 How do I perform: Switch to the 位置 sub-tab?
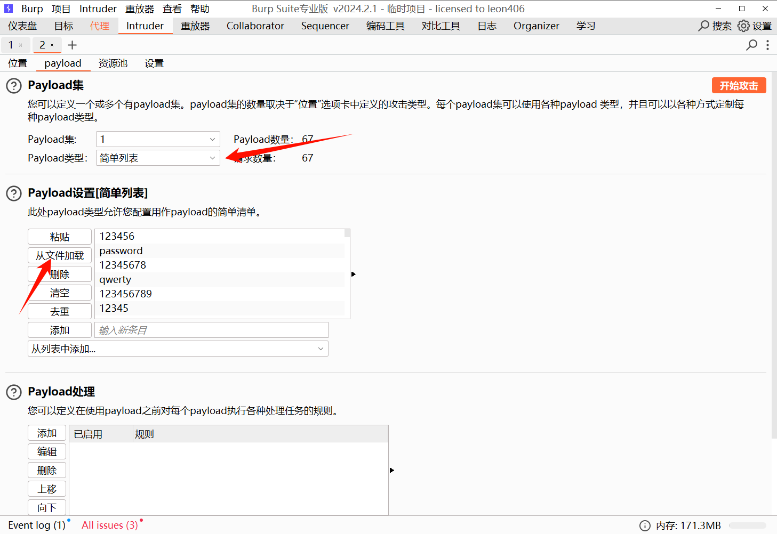(x=18, y=63)
